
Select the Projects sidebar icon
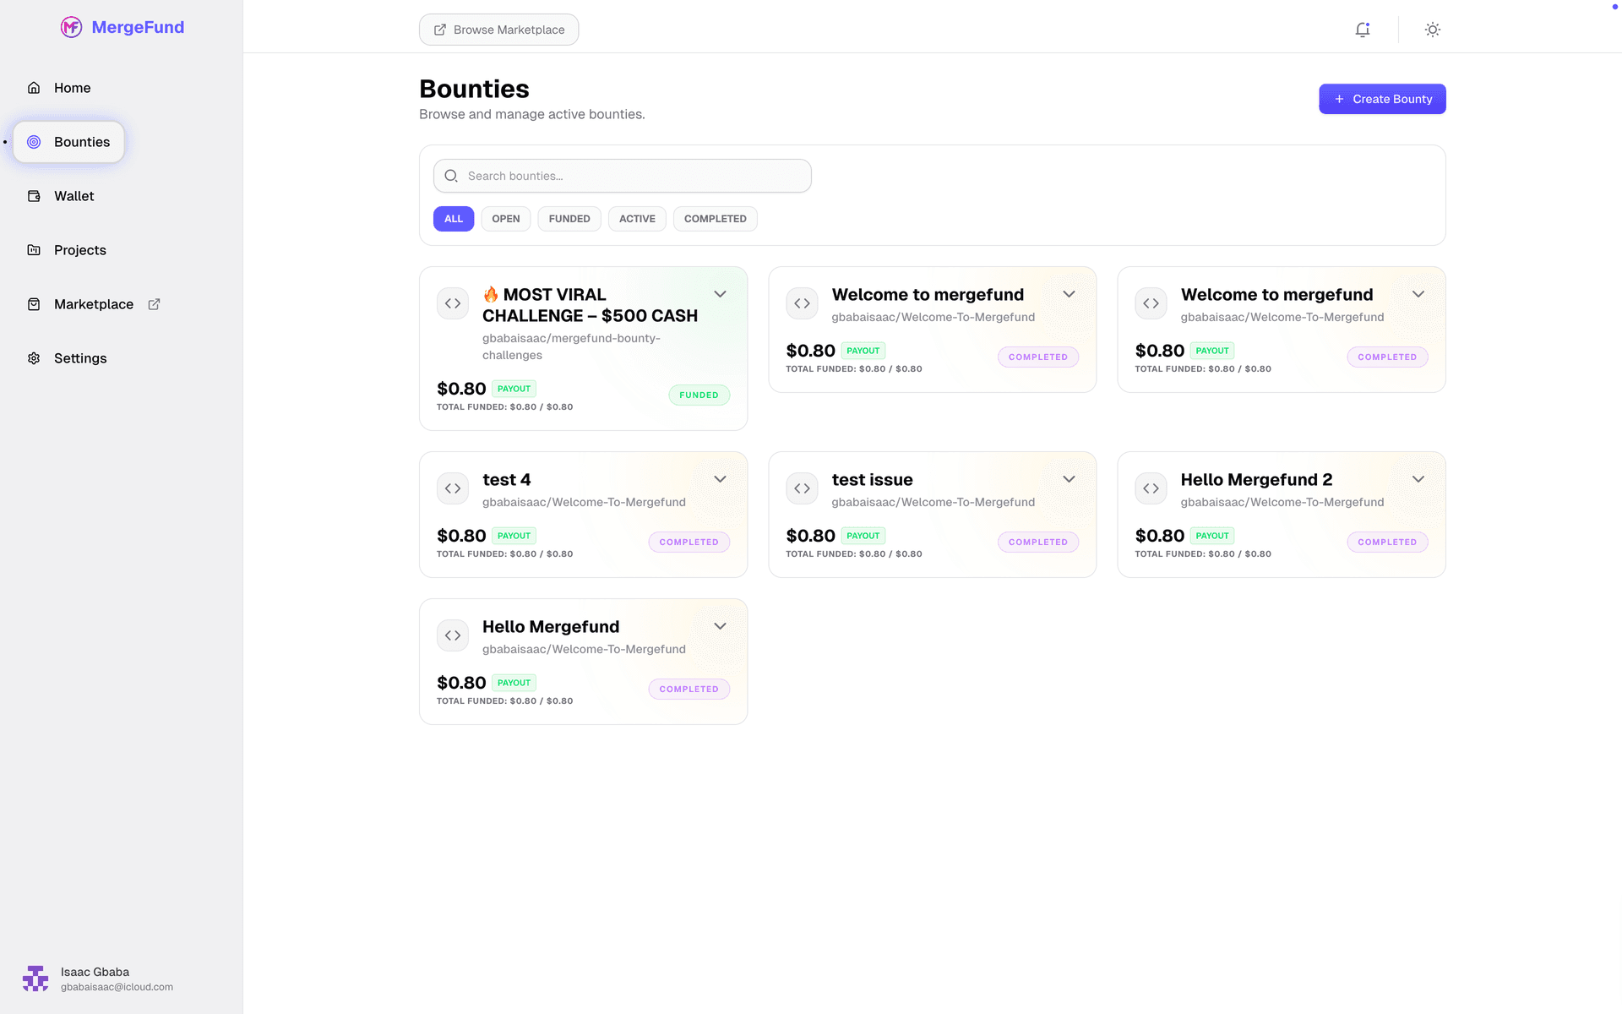click(34, 249)
